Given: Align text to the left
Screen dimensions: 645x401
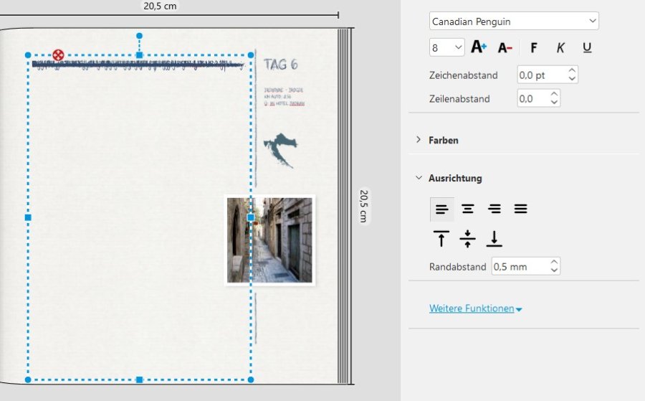Looking at the screenshot, I should 441,209.
